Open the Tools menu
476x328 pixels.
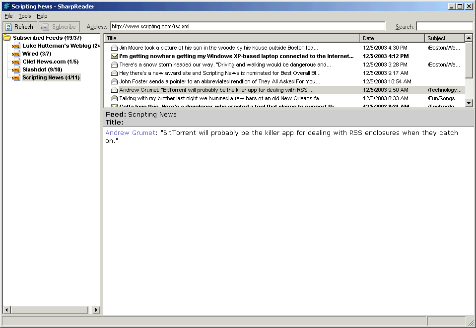click(25, 16)
